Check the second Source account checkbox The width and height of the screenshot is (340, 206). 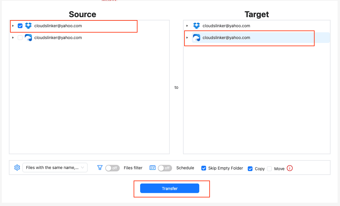(x=20, y=38)
